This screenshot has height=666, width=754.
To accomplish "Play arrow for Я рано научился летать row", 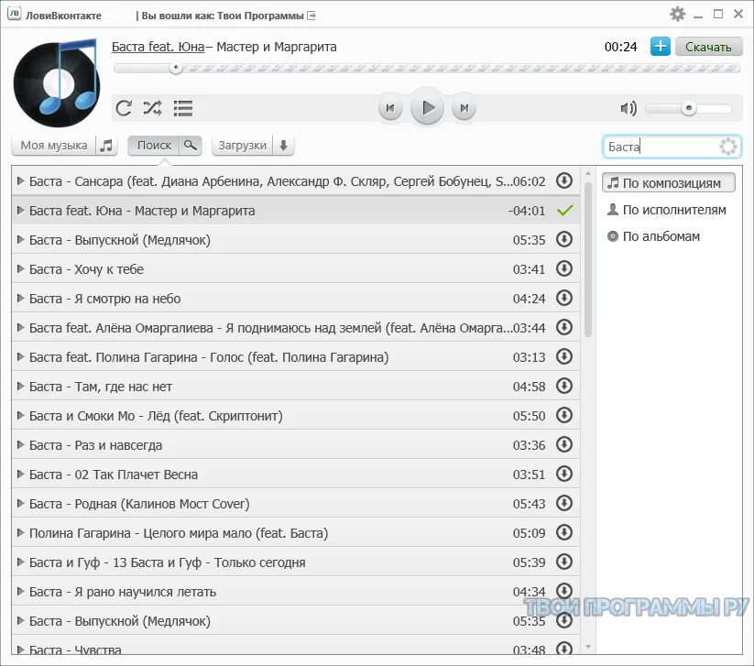I will (20, 592).
